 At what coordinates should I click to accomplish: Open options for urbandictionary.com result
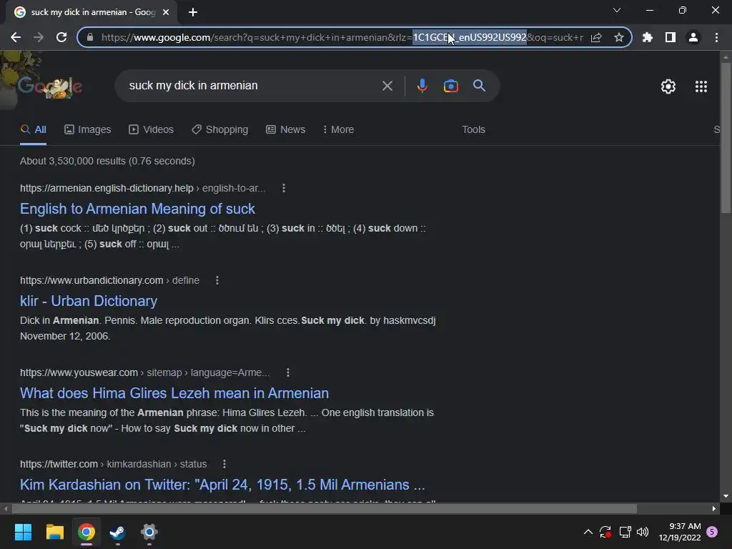tap(217, 280)
